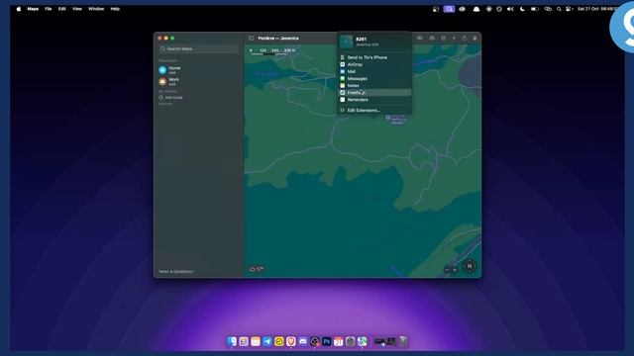Click the Share toolbar icon
This screenshot has height=356, width=634.
465,38
